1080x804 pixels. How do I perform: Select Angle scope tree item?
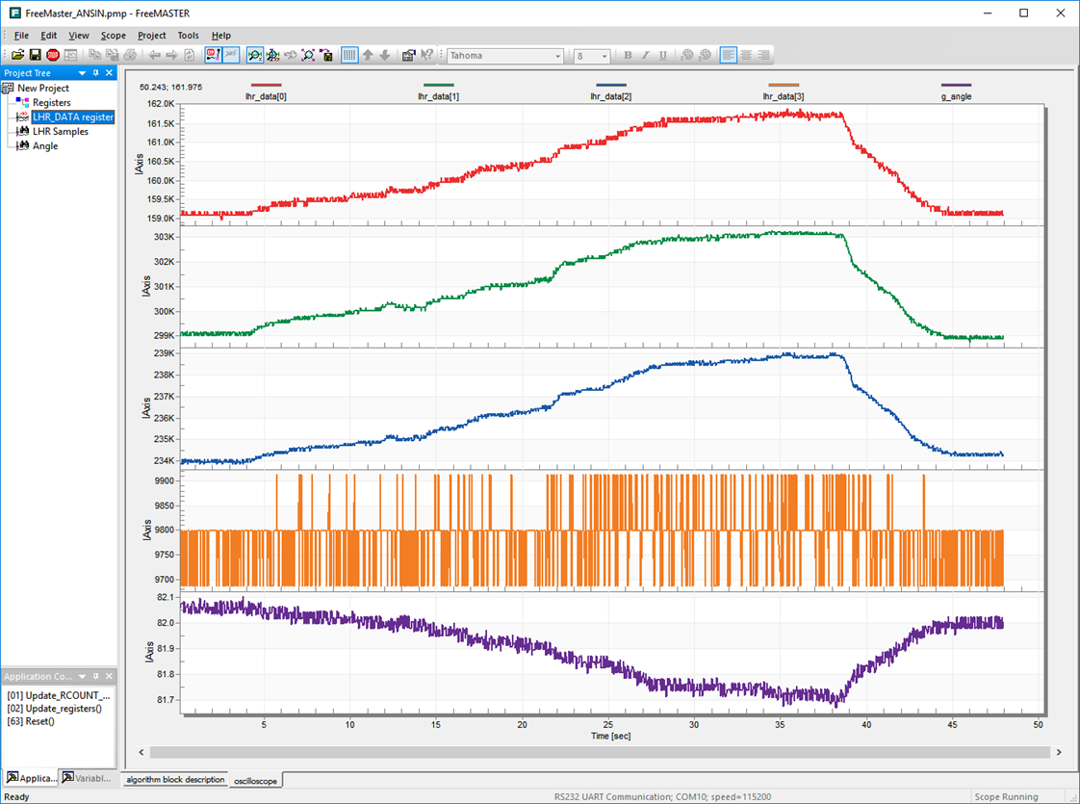pos(45,146)
